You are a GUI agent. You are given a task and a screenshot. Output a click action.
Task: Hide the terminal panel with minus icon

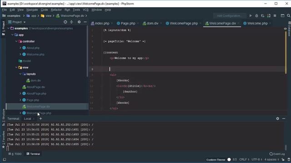[x=284, y=119]
